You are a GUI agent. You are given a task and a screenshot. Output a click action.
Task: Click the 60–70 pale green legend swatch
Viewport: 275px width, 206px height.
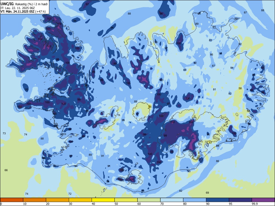point(149,200)
